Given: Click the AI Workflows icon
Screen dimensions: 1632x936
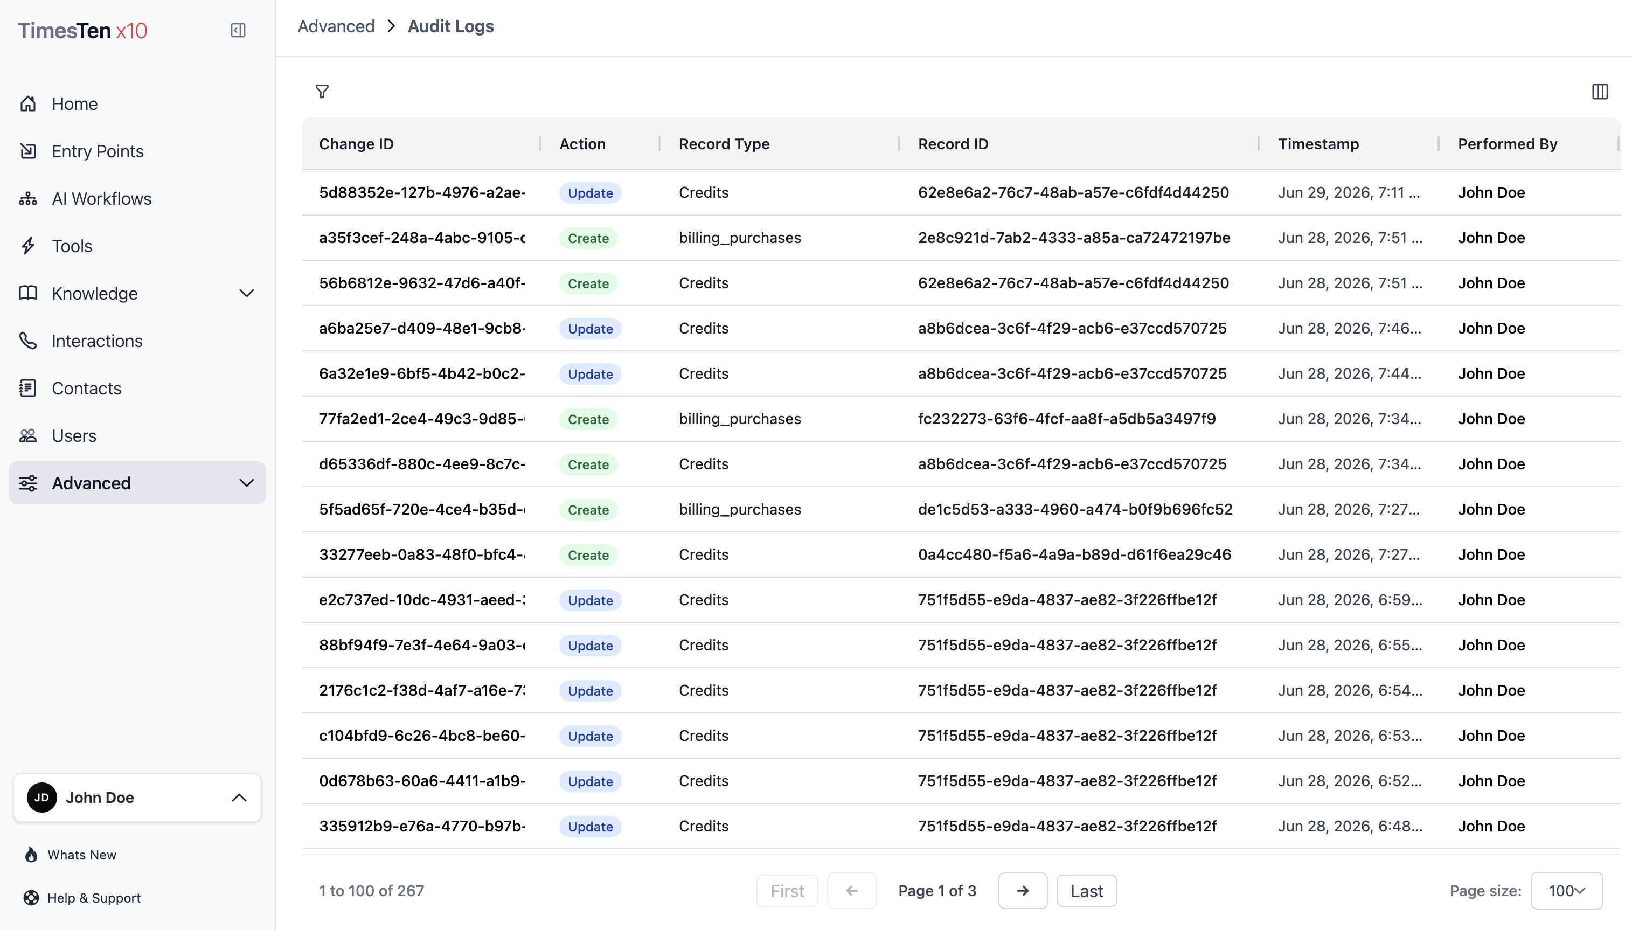Looking at the screenshot, I should pos(27,199).
